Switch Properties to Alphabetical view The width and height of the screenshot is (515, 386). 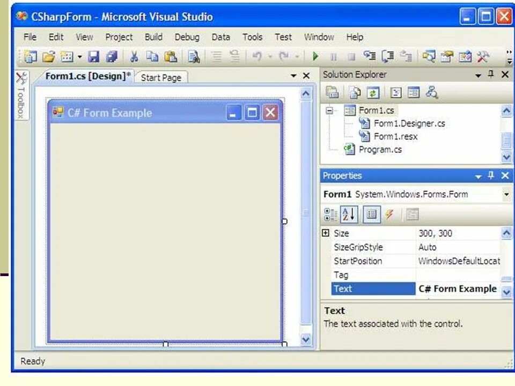click(349, 214)
